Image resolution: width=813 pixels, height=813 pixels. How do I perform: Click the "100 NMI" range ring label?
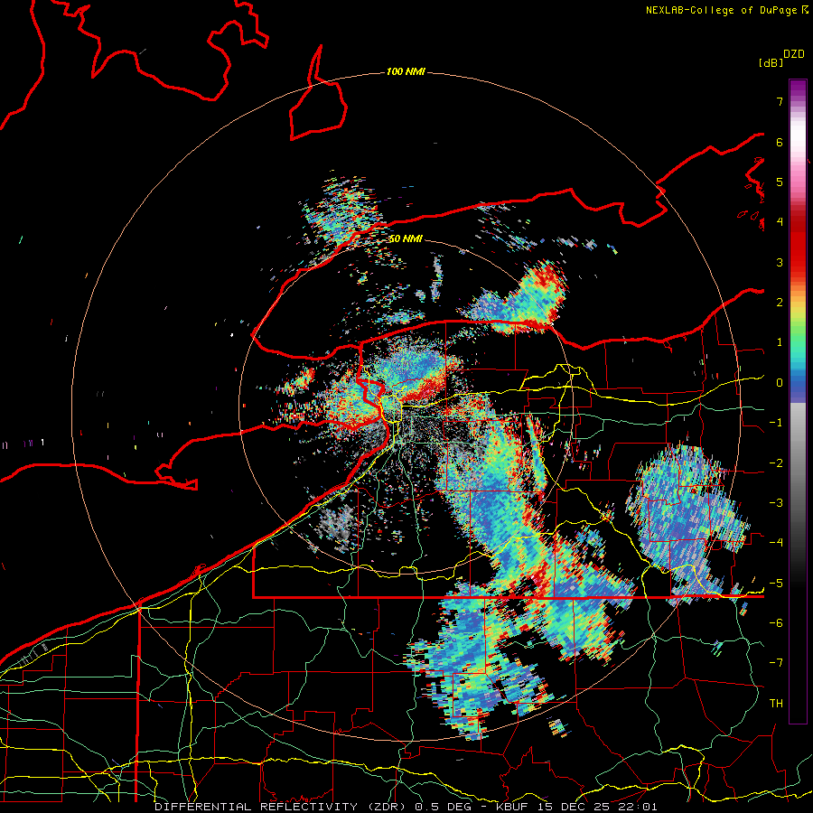pos(406,71)
